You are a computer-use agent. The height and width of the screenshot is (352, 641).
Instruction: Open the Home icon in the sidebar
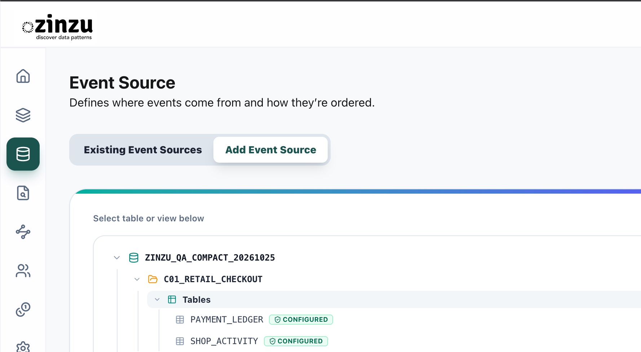pyautogui.click(x=23, y=76)
